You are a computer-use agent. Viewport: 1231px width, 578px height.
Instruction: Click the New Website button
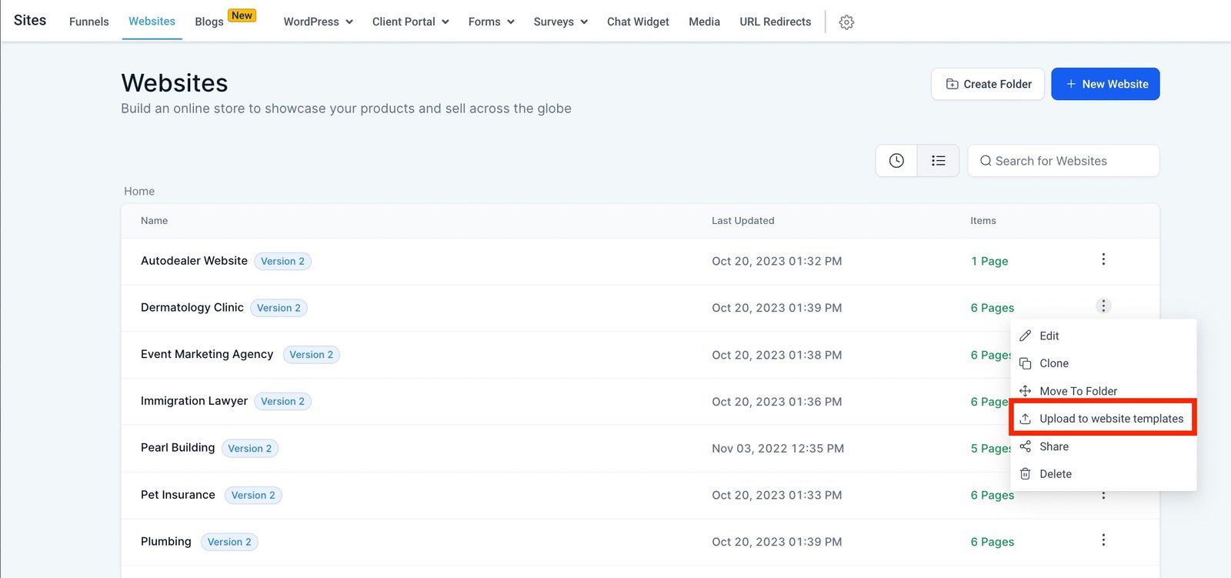coord(1105,84)
